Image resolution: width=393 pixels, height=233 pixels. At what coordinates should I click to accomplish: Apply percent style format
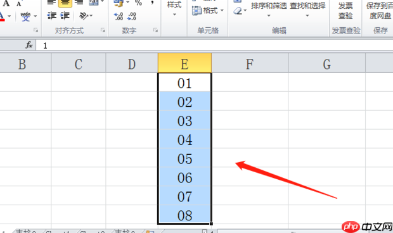tap(138, 3)
